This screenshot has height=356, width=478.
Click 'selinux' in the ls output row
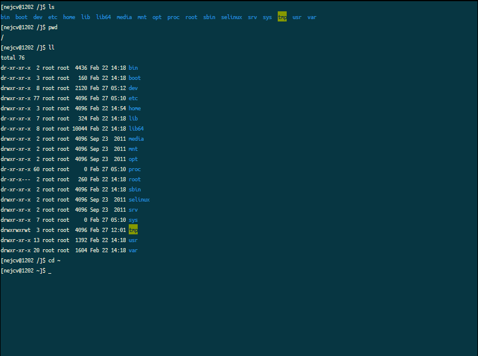pos(231,17)
